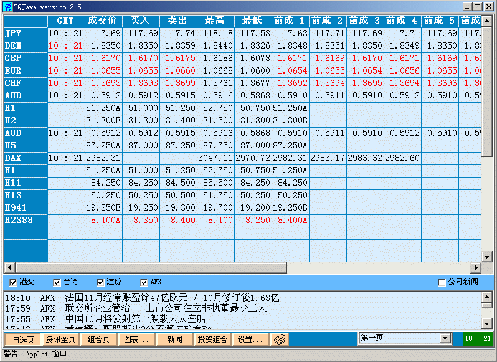Screen dimensions: 497x362
Task: Click the 最低 column header
Action: click(x=253, y=21)
